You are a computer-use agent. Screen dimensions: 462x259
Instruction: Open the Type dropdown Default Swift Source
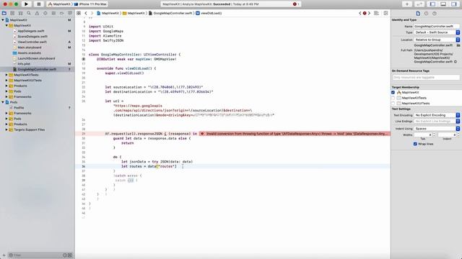pos(437,32)
